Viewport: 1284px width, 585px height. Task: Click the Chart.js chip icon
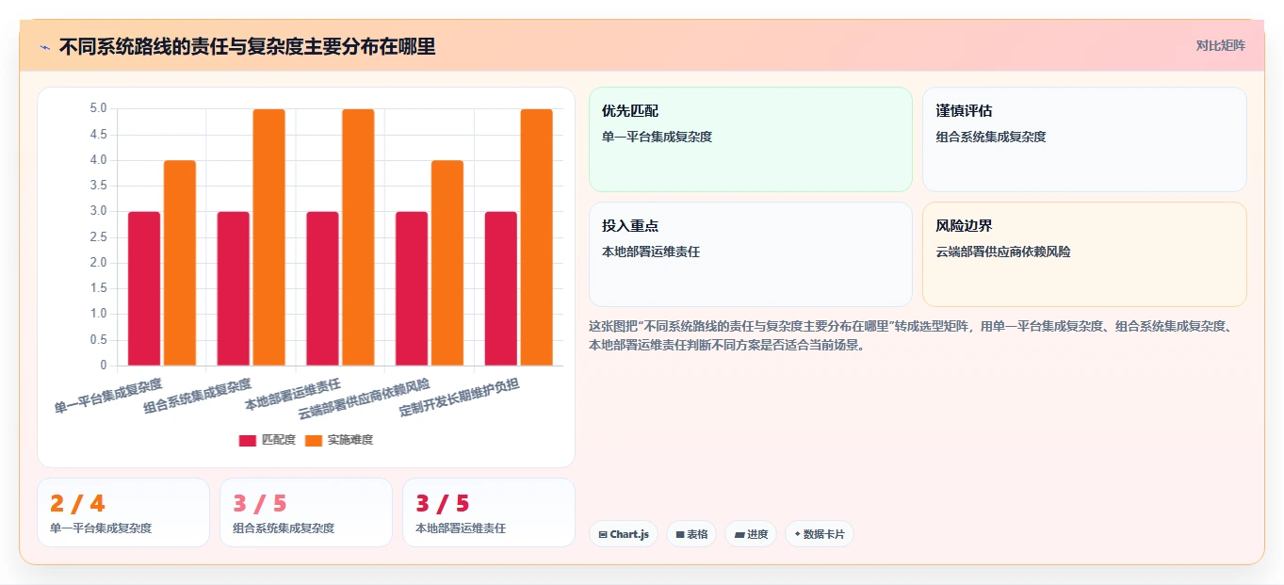[603, 534]
